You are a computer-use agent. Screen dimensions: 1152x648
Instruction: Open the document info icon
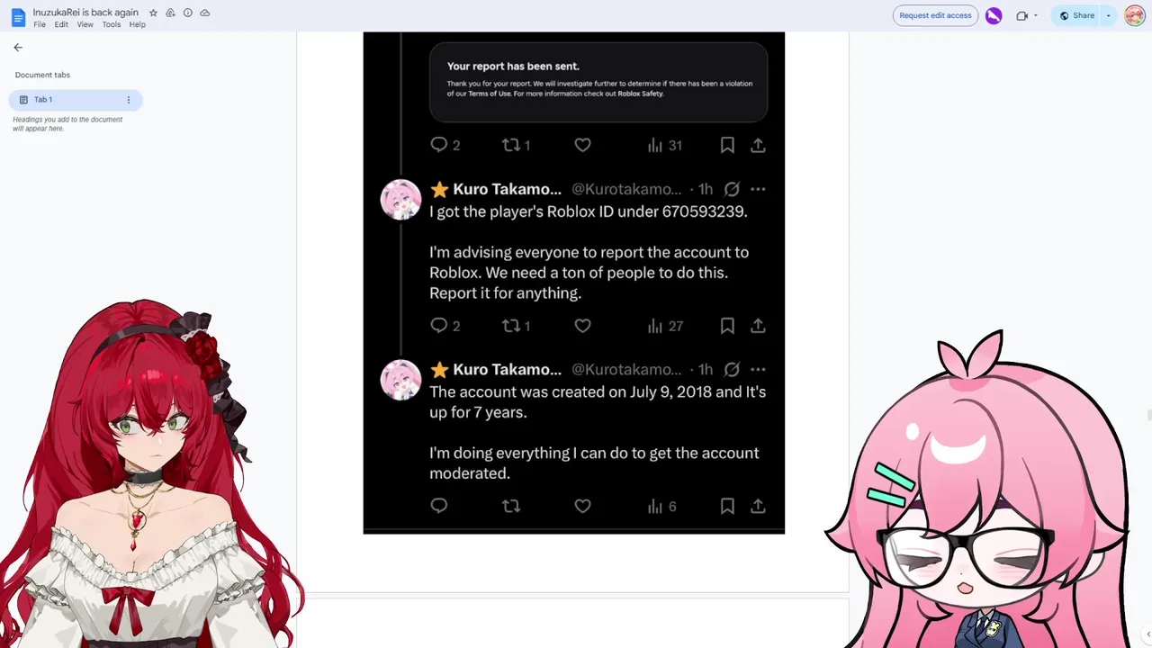tap(187, 13)
